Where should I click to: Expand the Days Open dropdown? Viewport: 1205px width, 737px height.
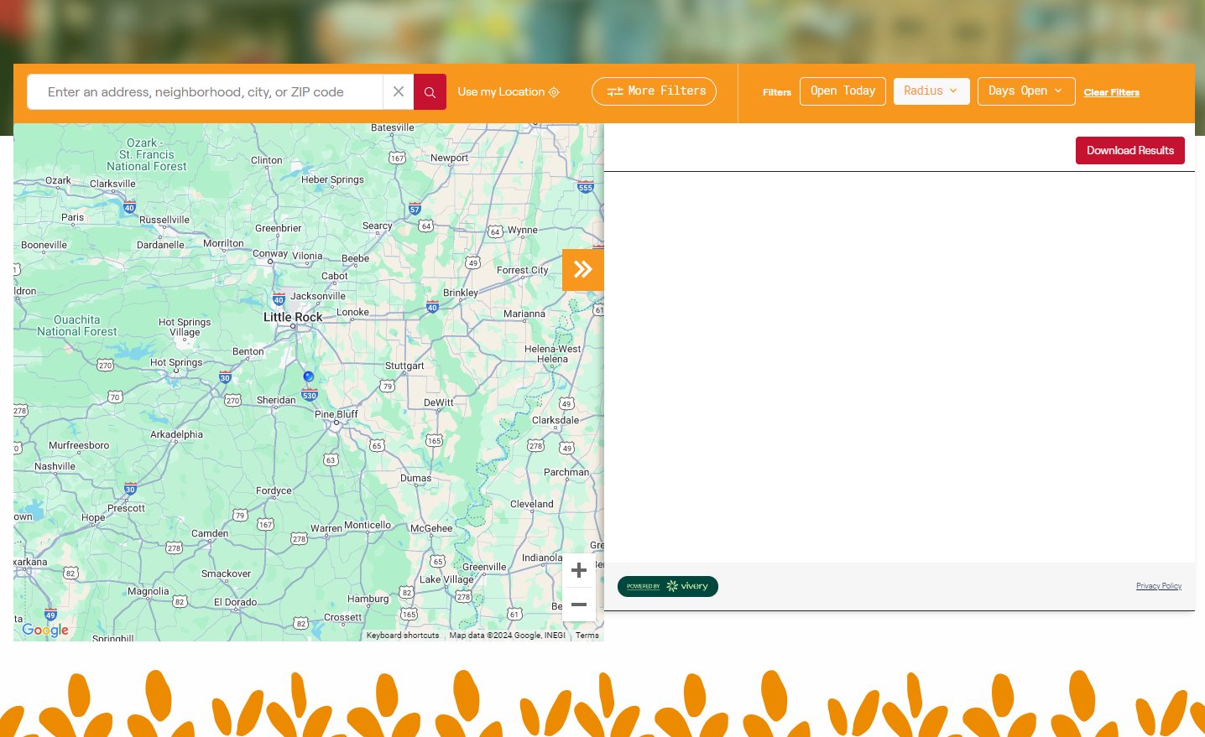[1025, 91]
